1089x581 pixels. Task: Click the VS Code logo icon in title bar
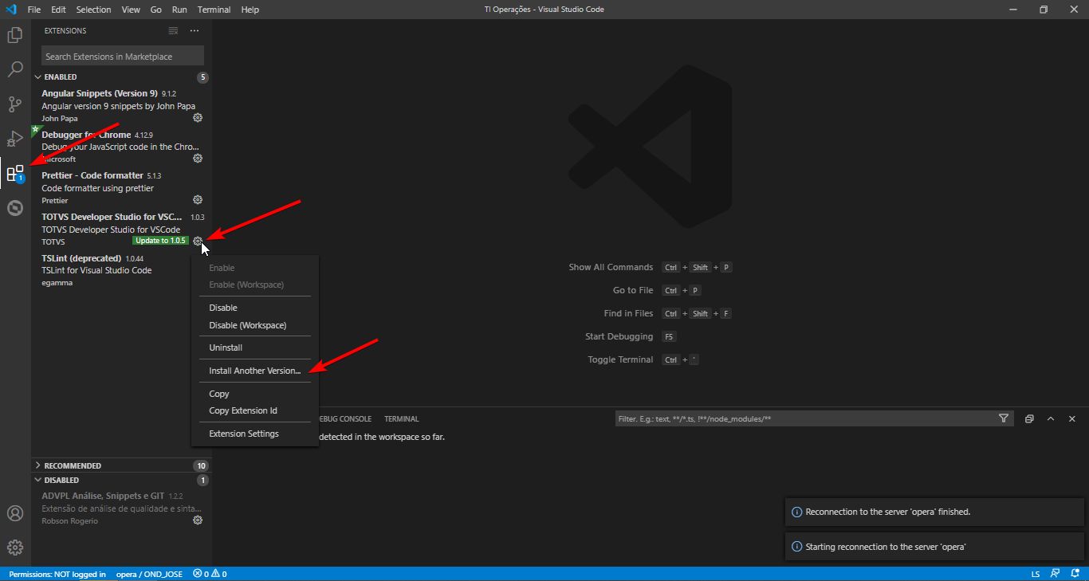coord(11,10)
